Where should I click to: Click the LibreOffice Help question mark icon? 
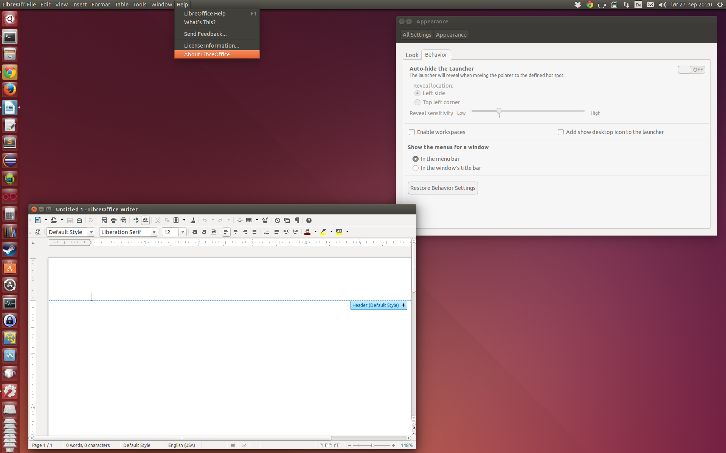point(309,220)
